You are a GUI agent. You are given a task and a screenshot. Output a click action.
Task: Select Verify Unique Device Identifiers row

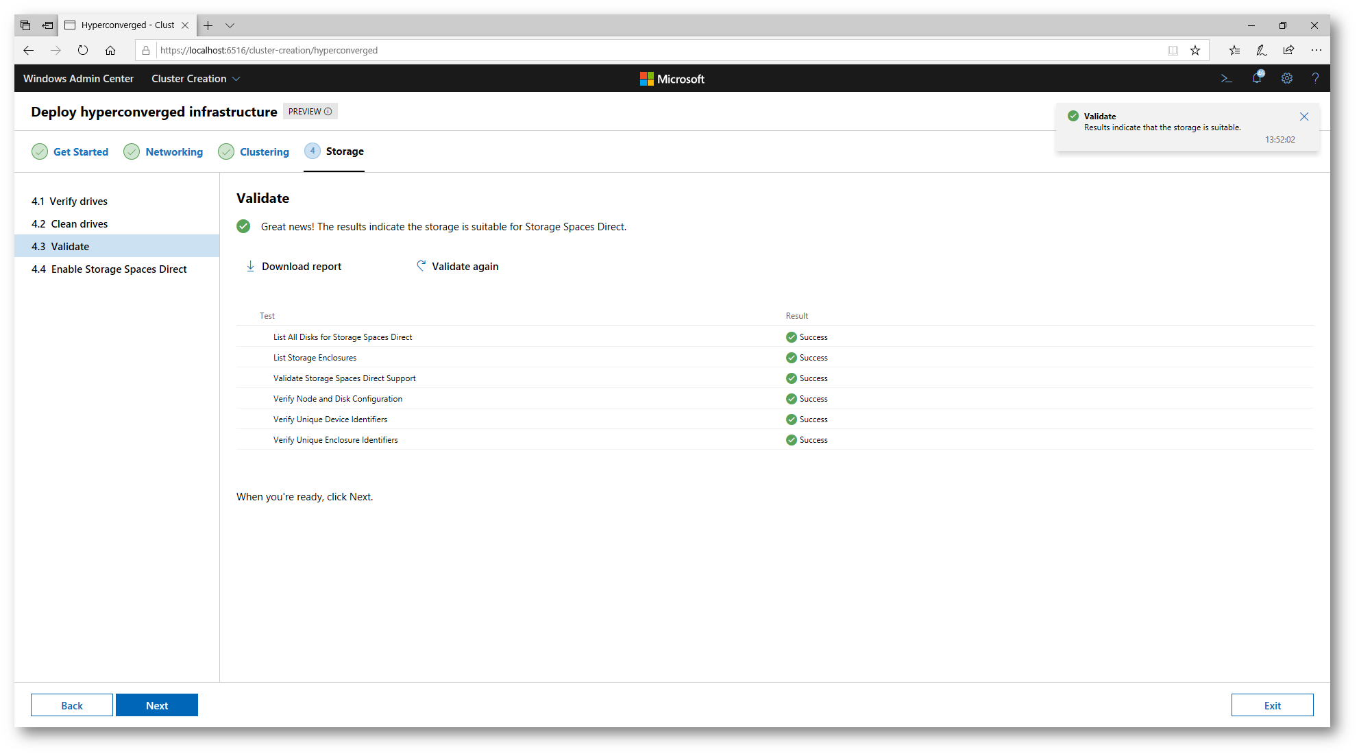pos(774,419)
